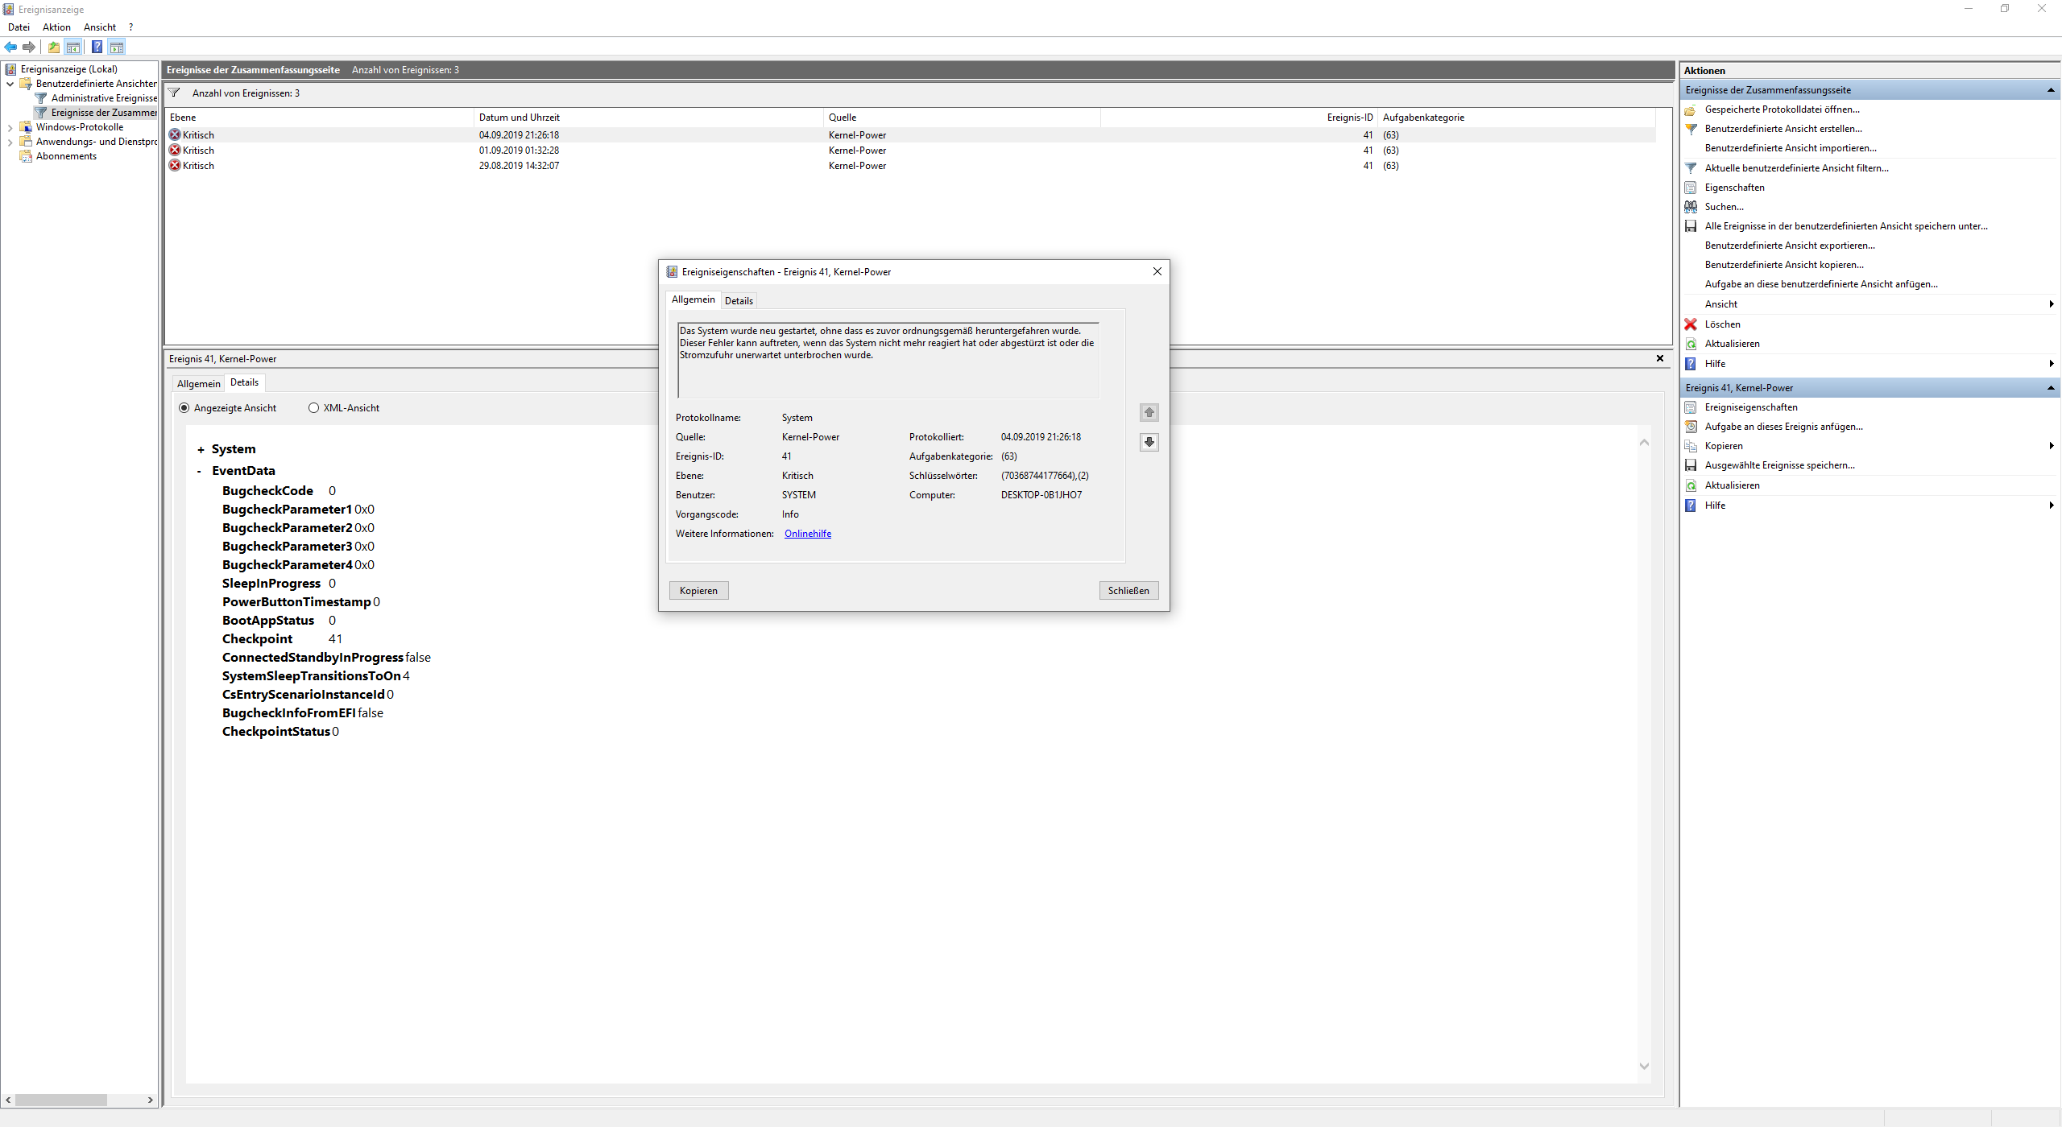Switch to Details tab in event properties dialog
2062x1127 pixels.
739,301
